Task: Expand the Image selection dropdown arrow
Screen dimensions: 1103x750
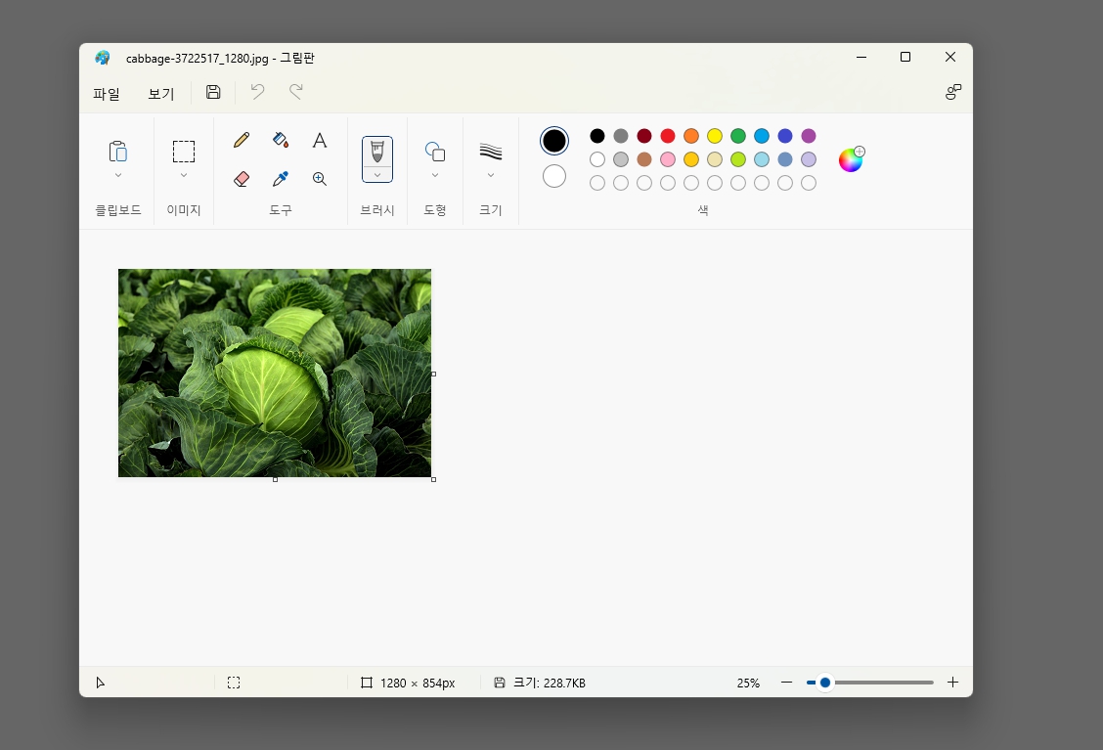Action: 184,175
